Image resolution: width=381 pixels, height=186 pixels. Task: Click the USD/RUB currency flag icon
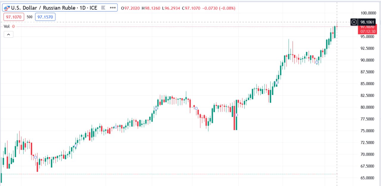7,8
